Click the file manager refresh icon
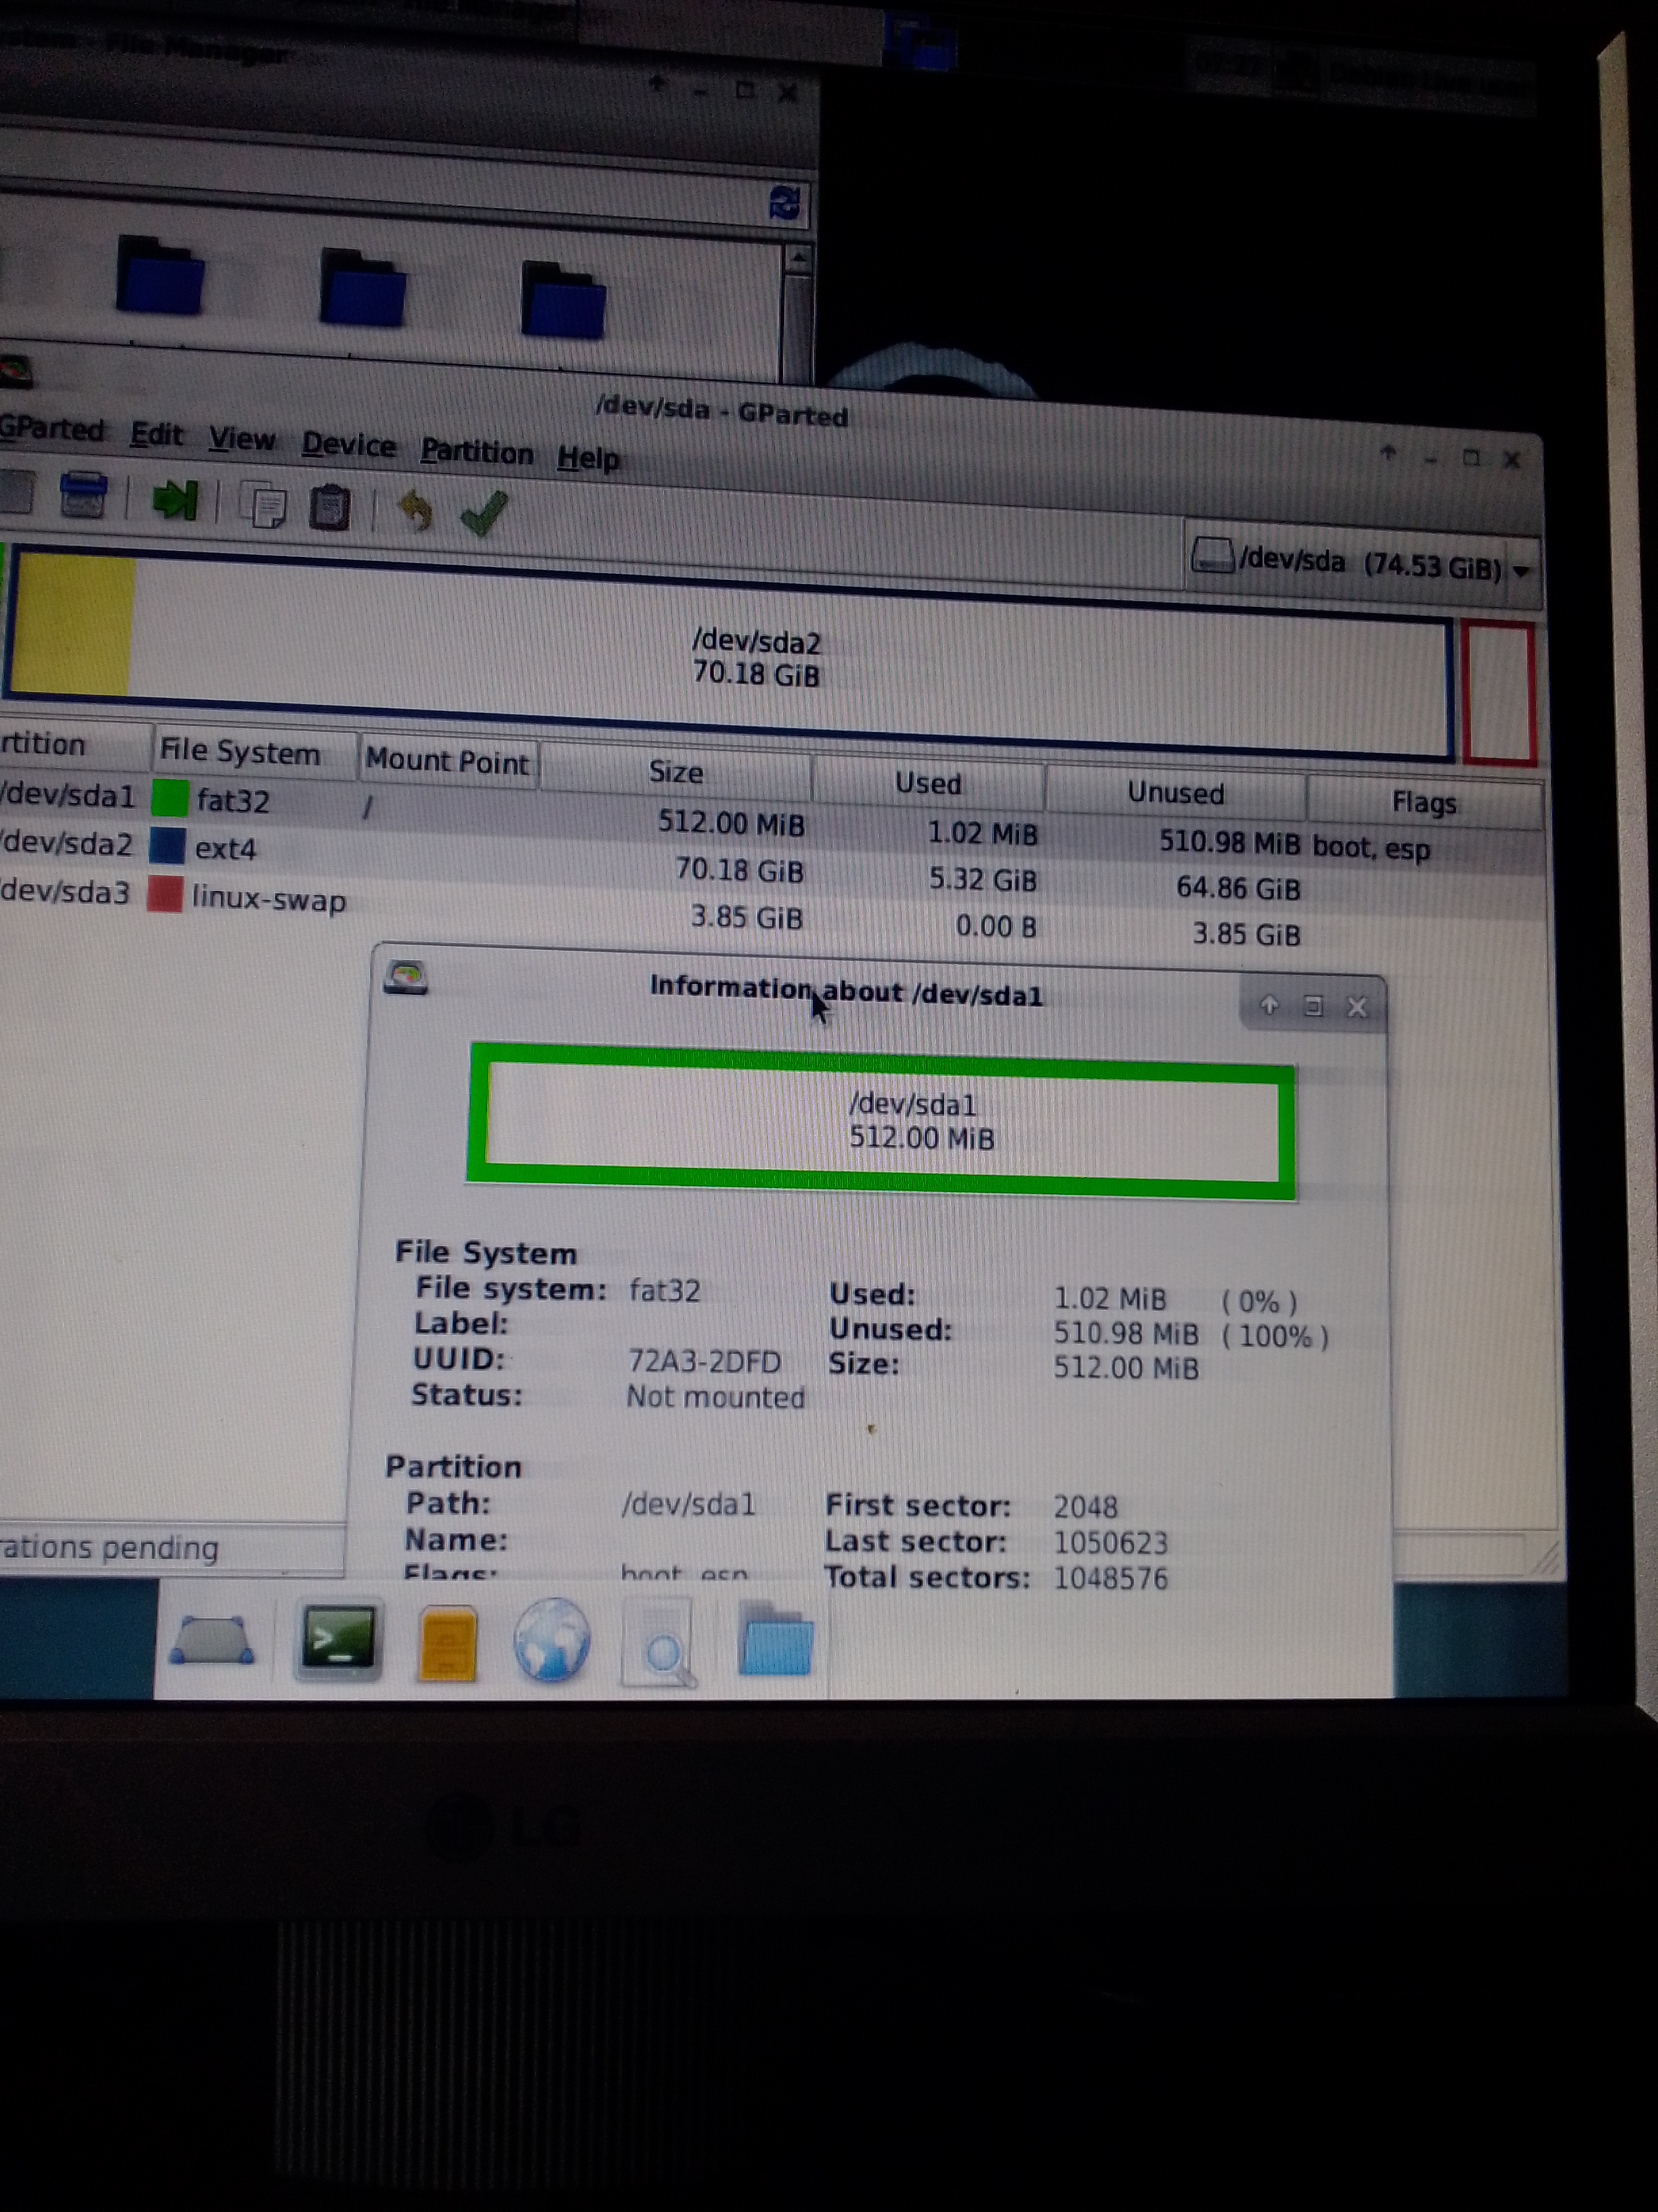The image size is (1658, 2212). 785,204
